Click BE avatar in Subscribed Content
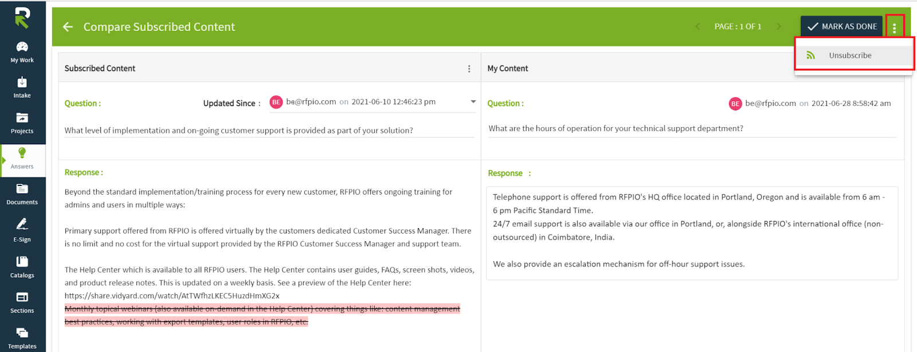Viewport: 917px width, 352px height. tap(276, 102)
